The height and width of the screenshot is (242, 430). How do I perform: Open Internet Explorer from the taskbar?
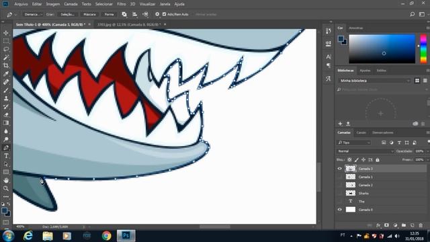pyautogui.click(x=28, y=236)
